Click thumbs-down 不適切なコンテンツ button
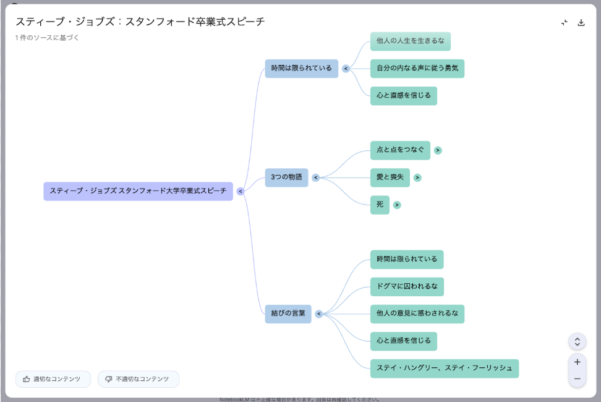The height and width of the screenshot is (402, 601). point(139,379)
